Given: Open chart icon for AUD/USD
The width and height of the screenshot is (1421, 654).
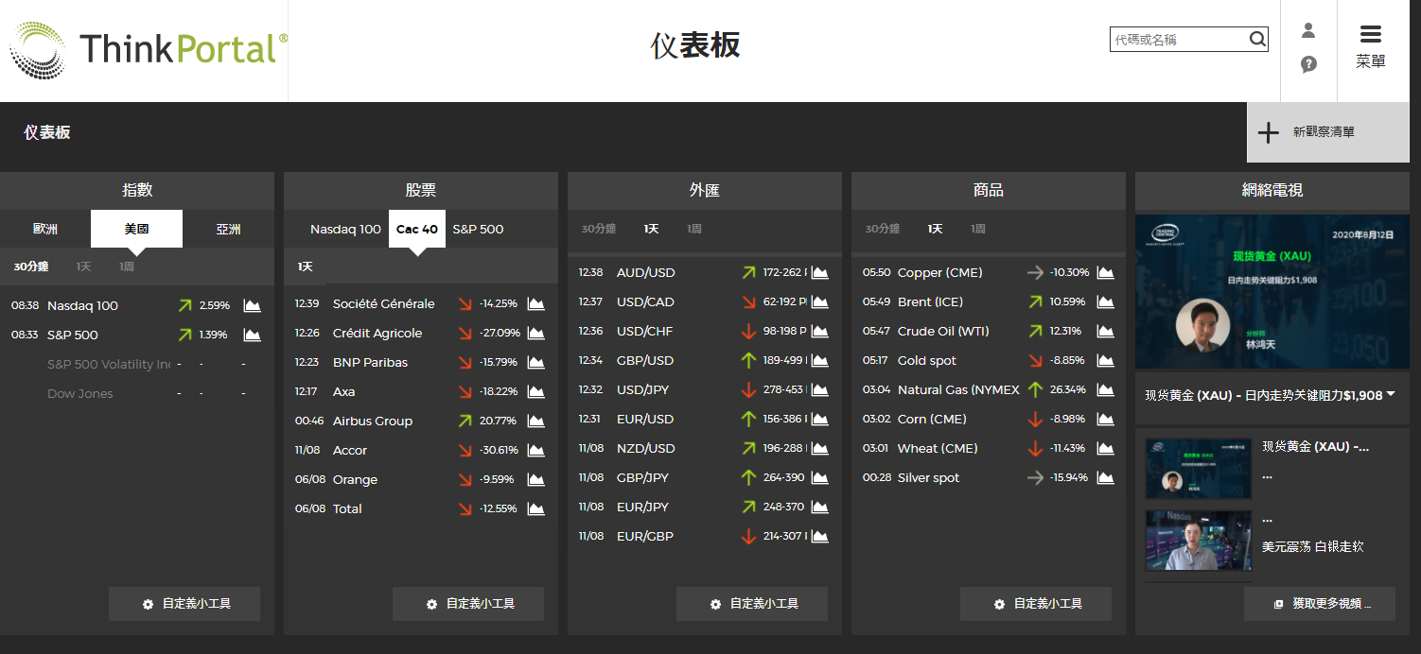Looking at the screenshot, I should pos(819,272).
